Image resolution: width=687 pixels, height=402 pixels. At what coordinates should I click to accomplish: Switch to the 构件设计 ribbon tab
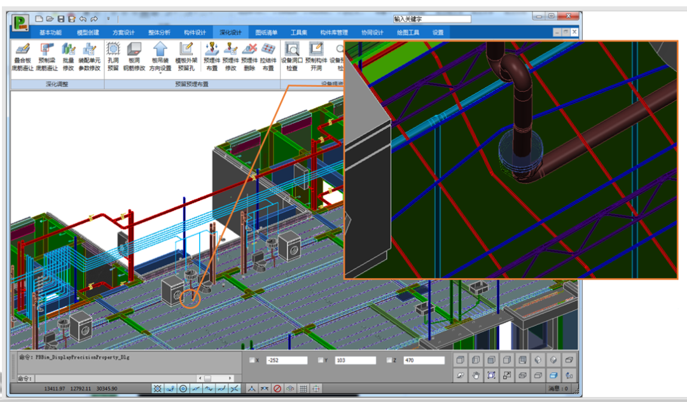tap(195, 32)
